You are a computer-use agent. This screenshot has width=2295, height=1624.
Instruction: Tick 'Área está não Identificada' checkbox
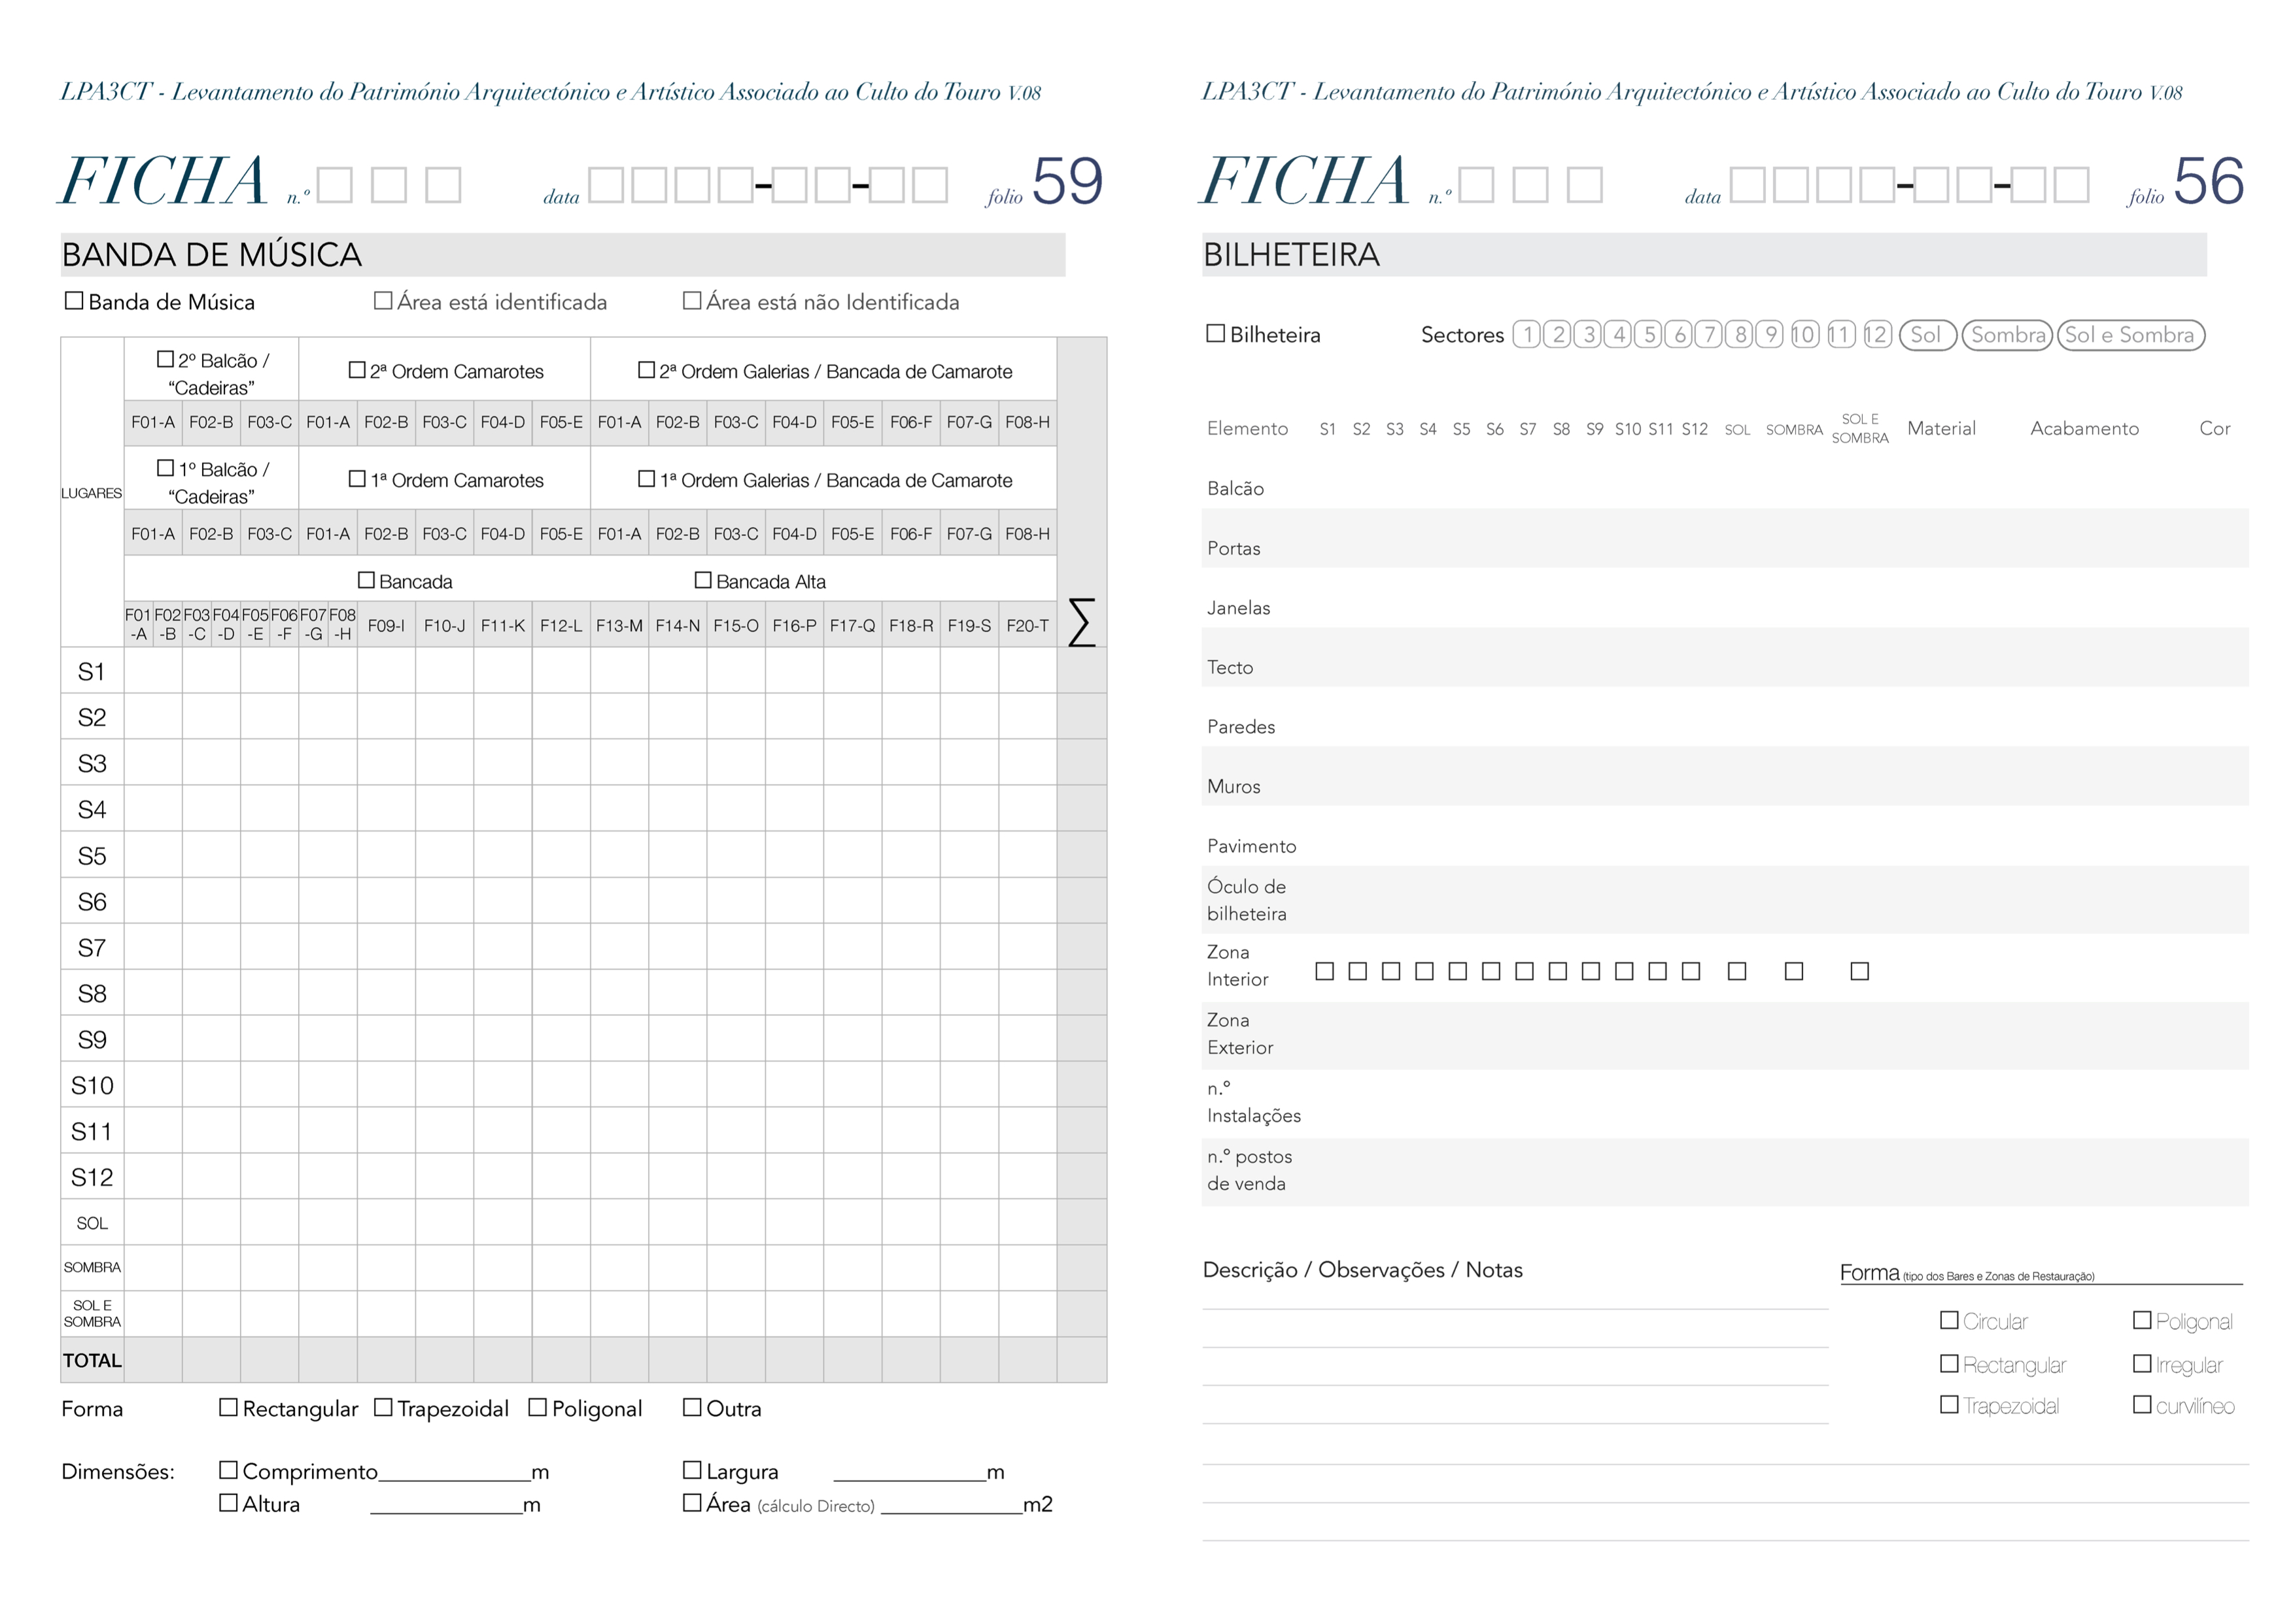[691, 300]
